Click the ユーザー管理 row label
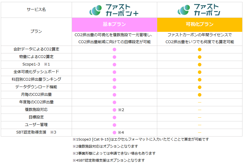Screen dimensions: 243x164 tap(36, 125)
